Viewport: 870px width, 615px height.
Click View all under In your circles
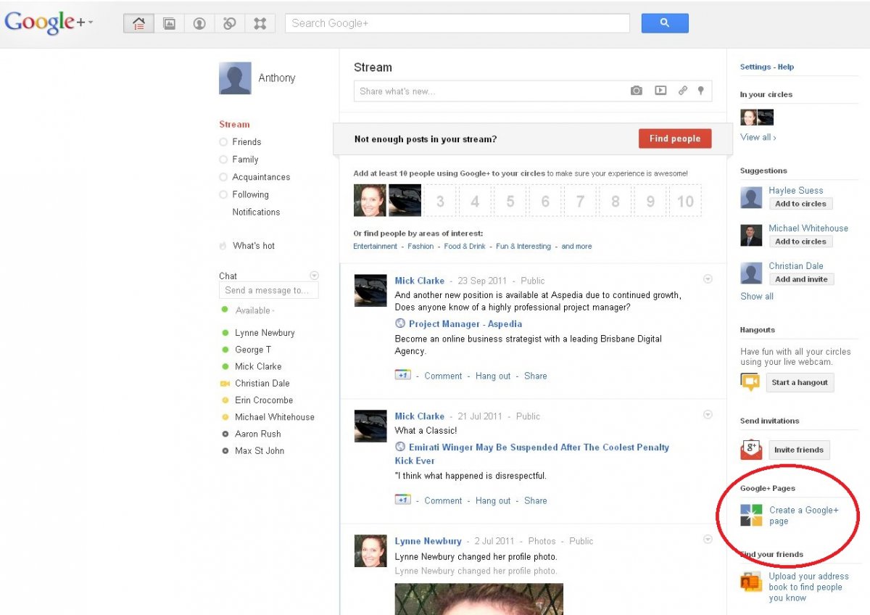758,137
